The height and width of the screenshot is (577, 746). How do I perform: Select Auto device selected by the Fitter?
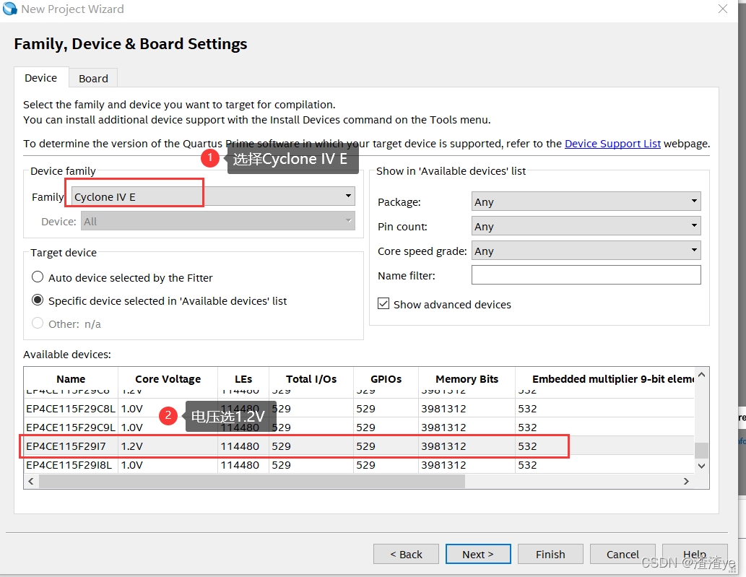coord(38,277)
